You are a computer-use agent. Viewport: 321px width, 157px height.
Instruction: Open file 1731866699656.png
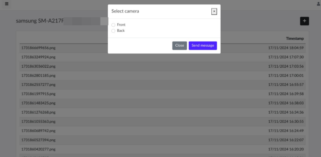coord(38,48)
